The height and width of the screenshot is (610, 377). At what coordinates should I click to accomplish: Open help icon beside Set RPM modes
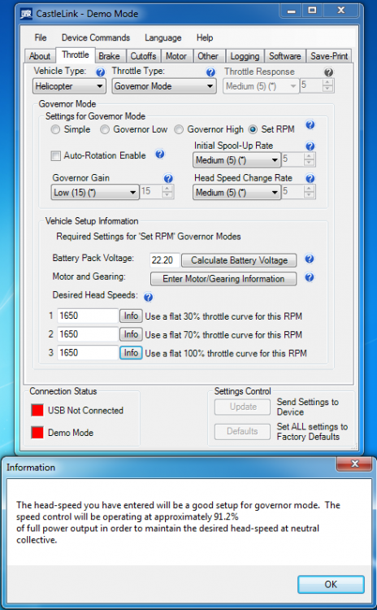tap(310, 125)
